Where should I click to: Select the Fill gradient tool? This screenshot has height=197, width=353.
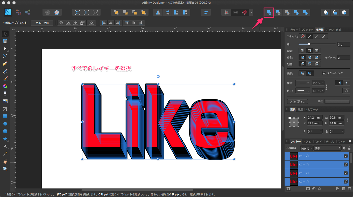pos(5,86)
